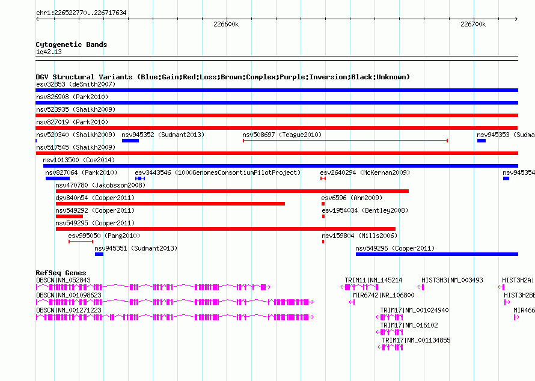The height and width of the screenshot is (381, 535).
Task: Open the nsv827064 (Park2010) label
Action: click(81, 172)
